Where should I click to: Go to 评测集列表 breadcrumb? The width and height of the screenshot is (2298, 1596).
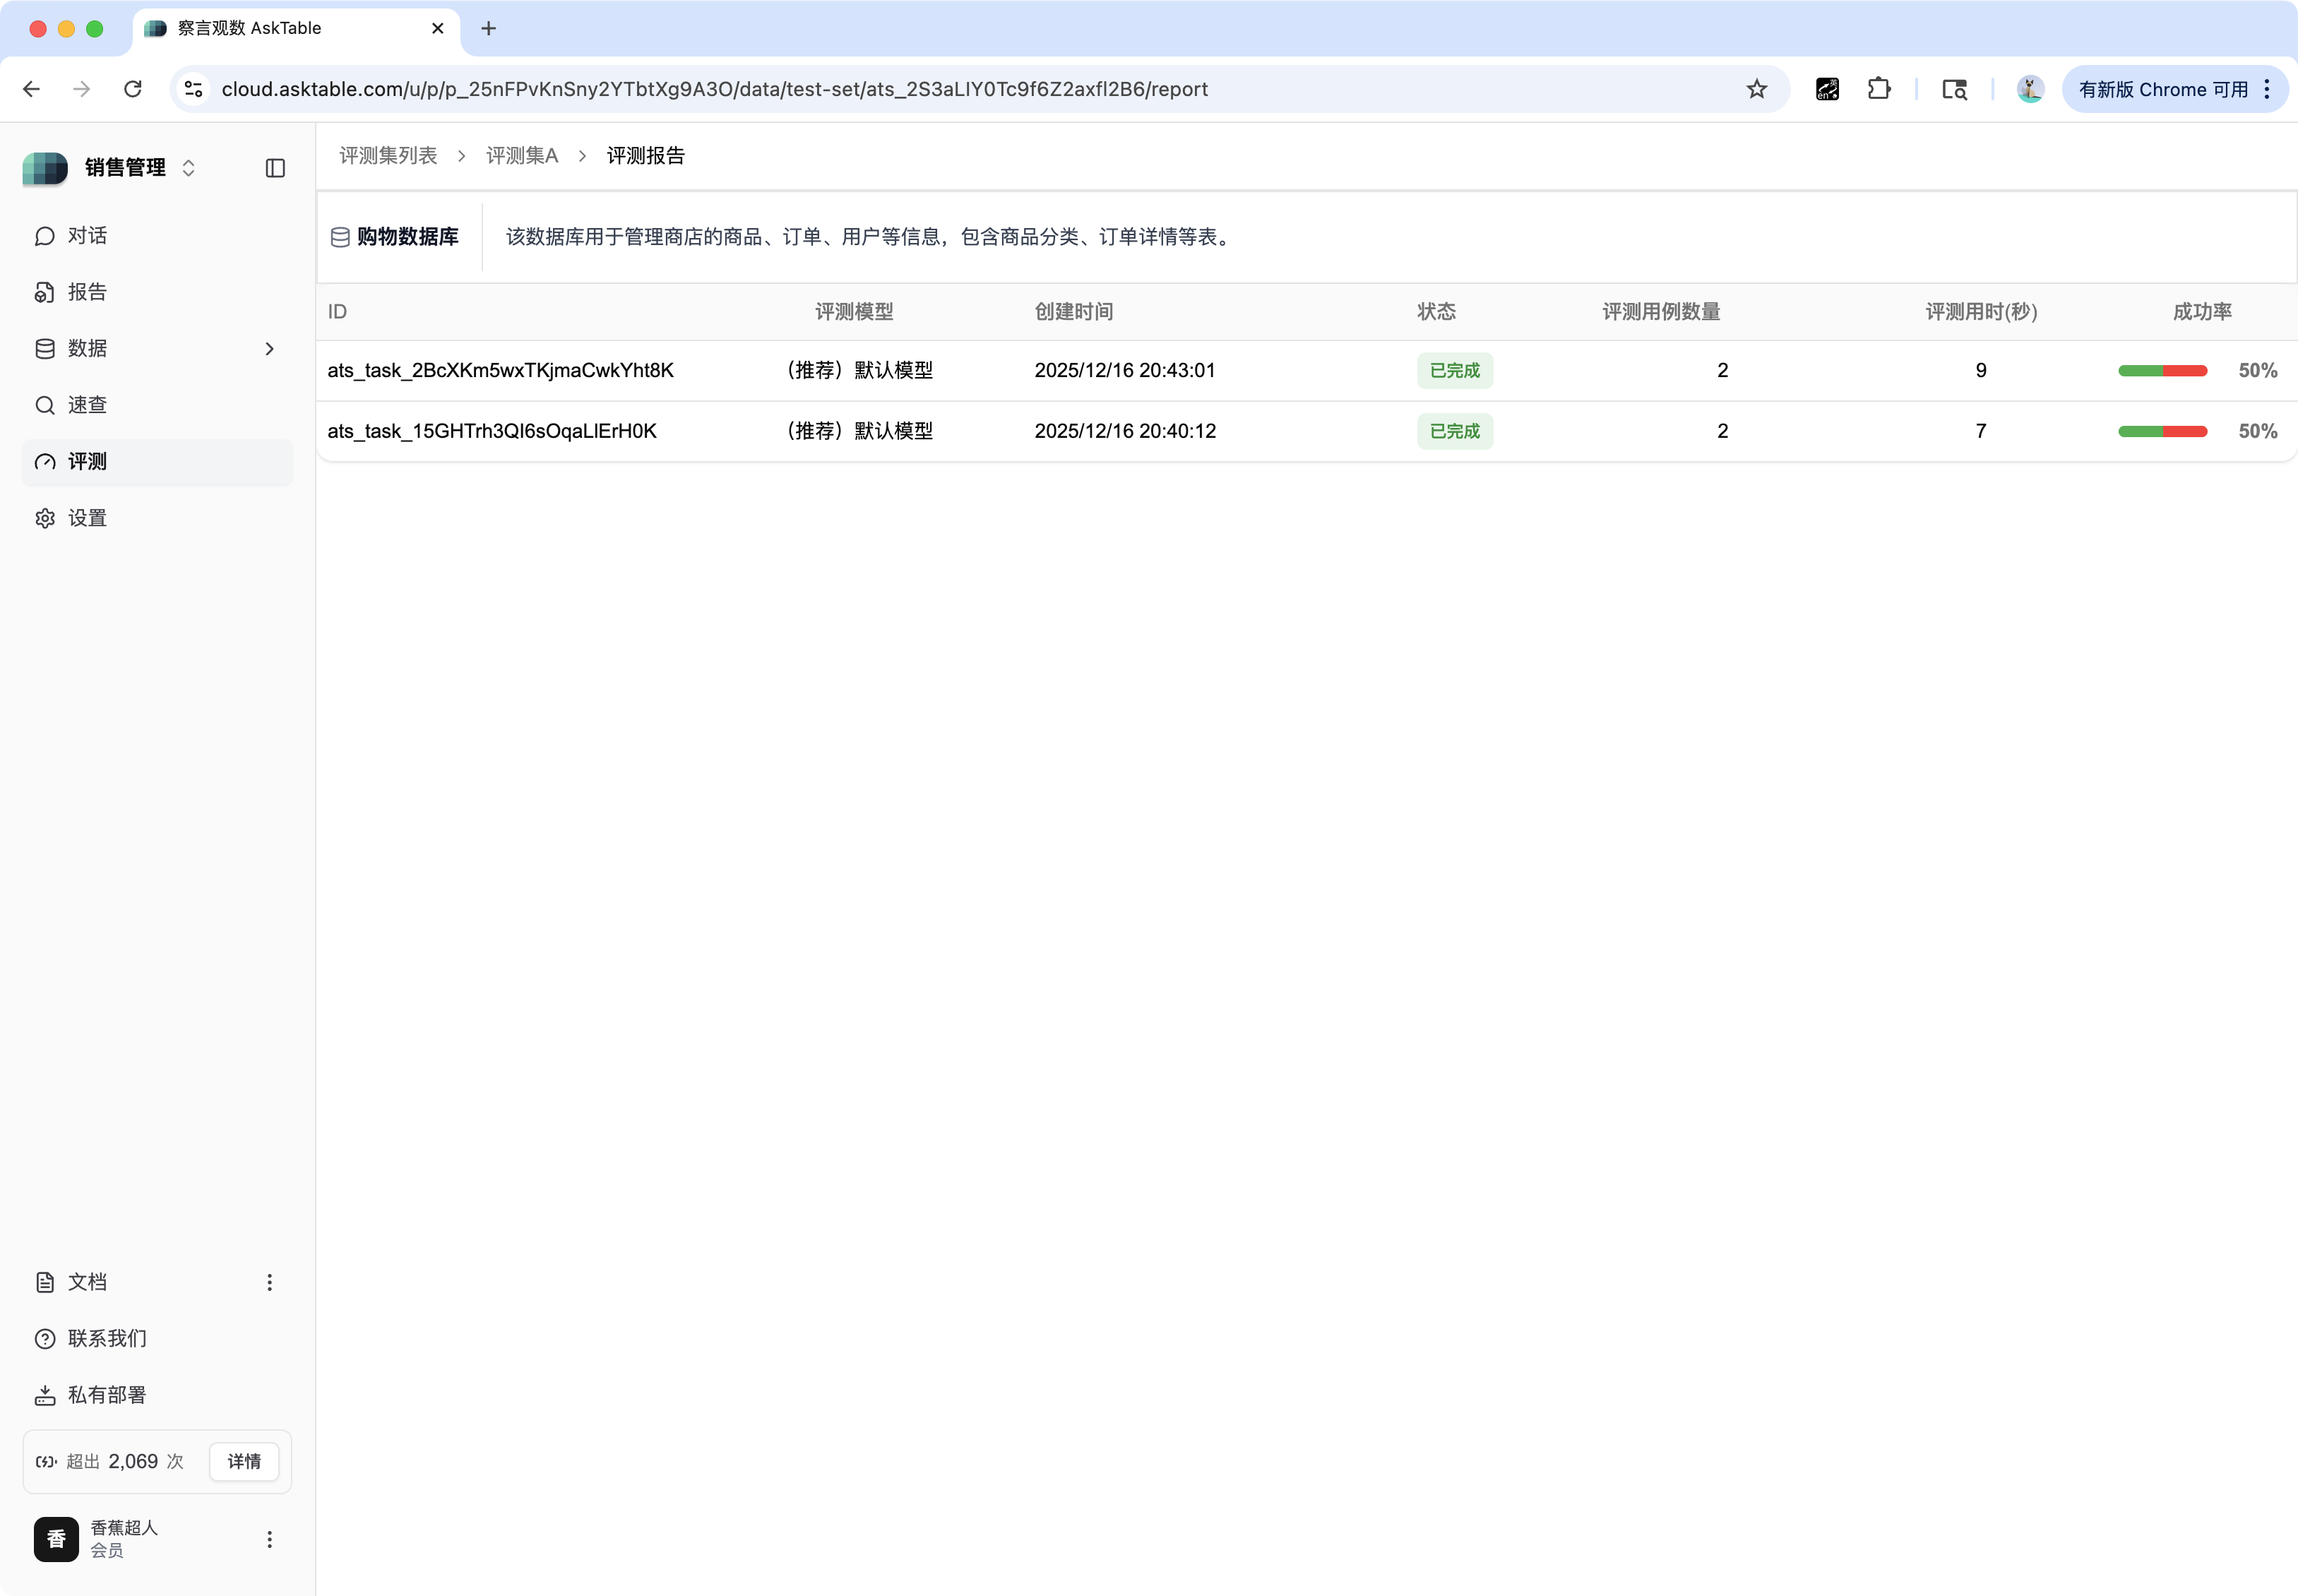[x=388, y=156]
